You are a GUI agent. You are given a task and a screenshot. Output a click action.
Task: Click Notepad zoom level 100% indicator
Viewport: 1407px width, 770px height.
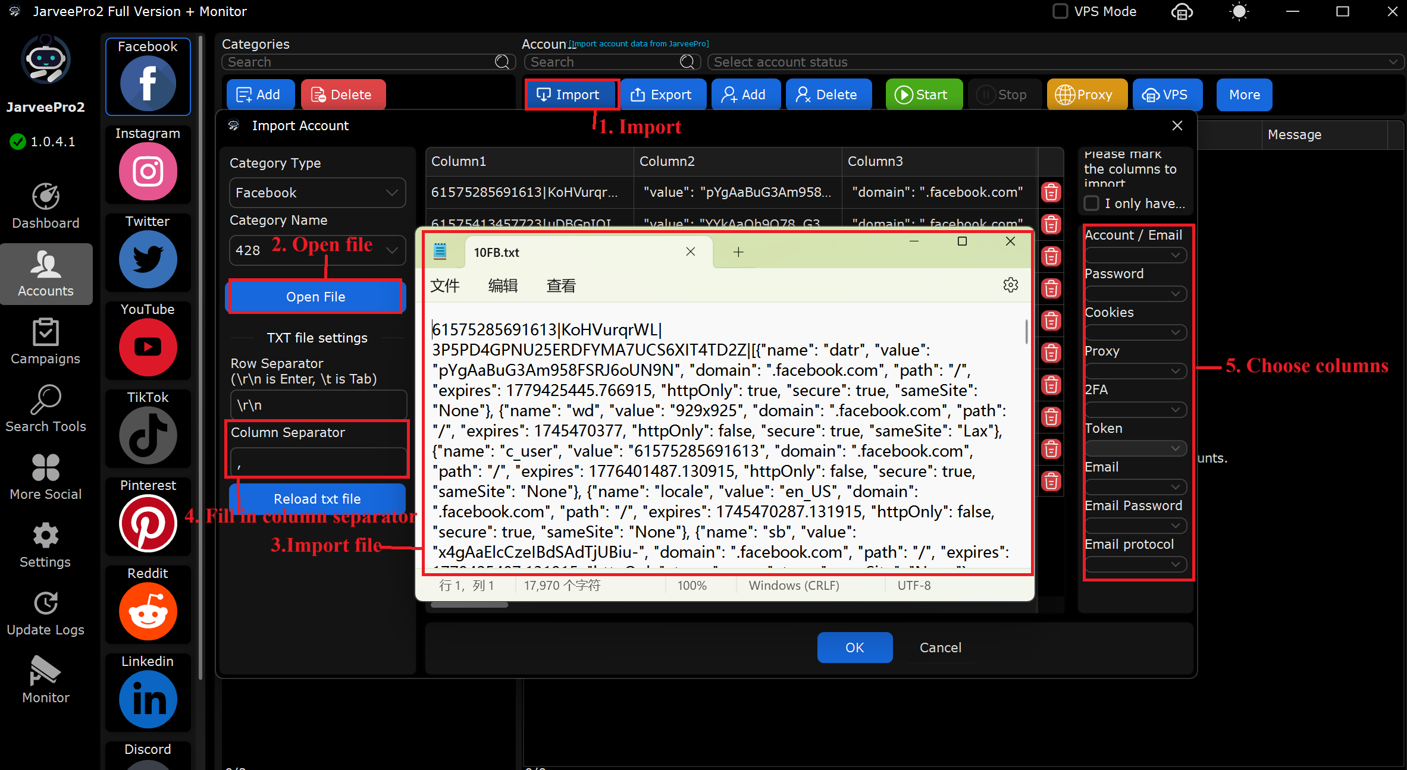click(692, 586)
